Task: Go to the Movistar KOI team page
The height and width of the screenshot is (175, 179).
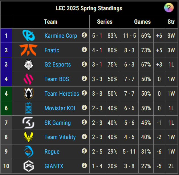Action: [x=60, y=108]
